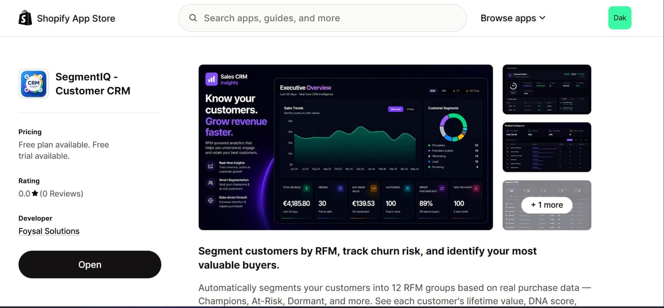Click the Sales CRM Insights bar-chart logo
This screenshot has height=308, width=664.
tap(212, 79)
